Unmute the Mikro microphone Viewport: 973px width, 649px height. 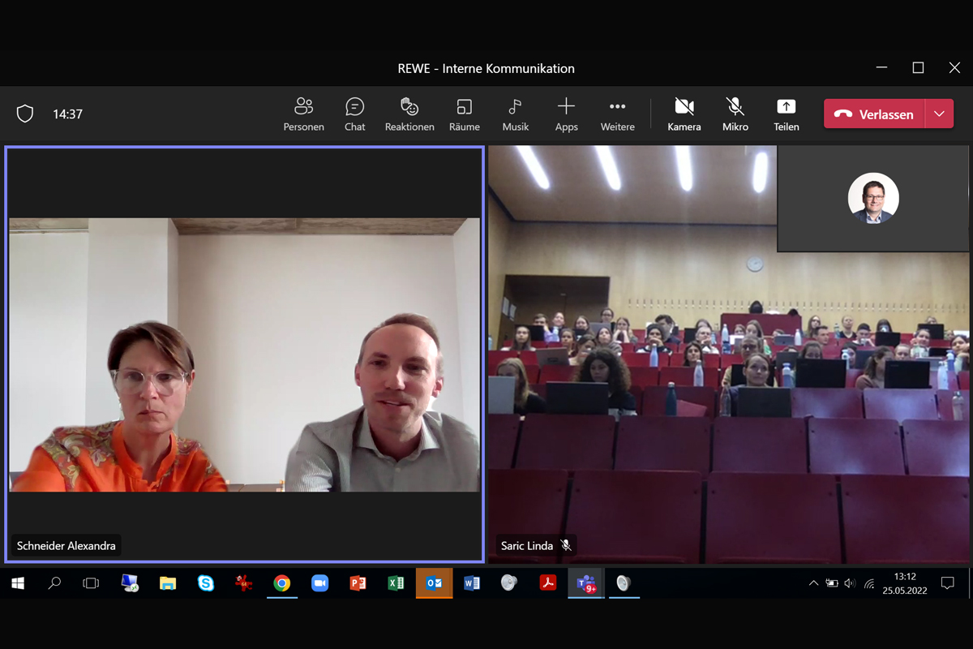[735, 114]
